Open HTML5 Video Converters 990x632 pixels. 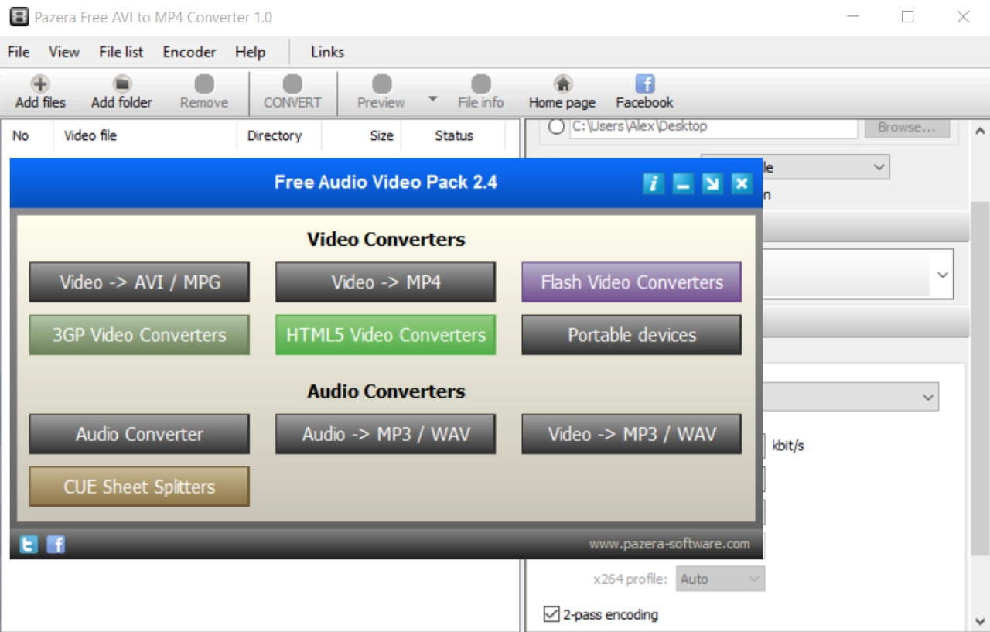(x=385, y=335)
